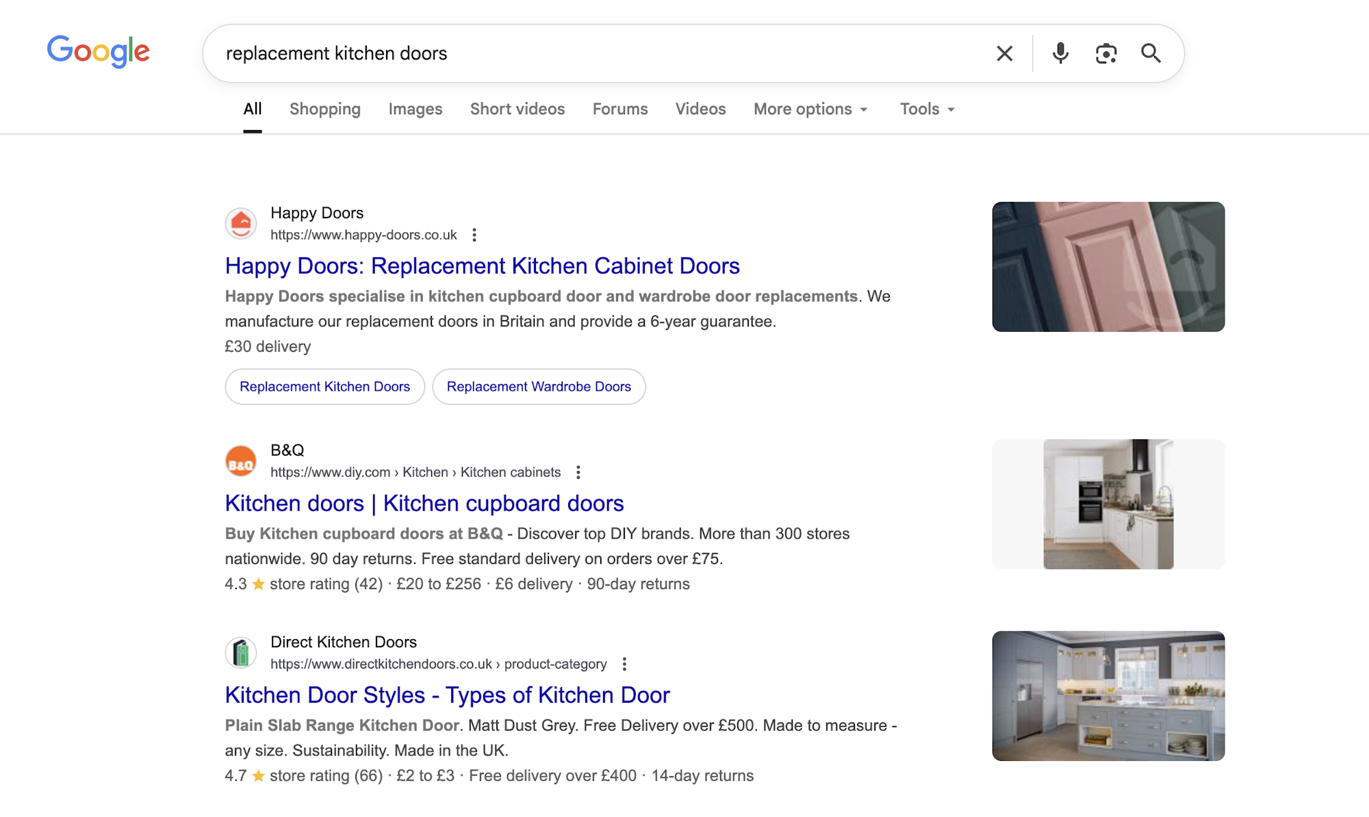
Task: Click the directkitchendoors.co.uk product-category URL
Action: pyautogui.click(x=439, y=664)
